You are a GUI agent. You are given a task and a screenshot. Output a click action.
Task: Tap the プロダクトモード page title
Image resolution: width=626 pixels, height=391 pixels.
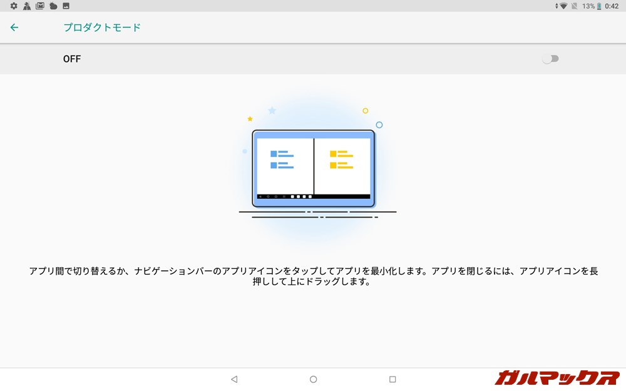coord(102,28)
